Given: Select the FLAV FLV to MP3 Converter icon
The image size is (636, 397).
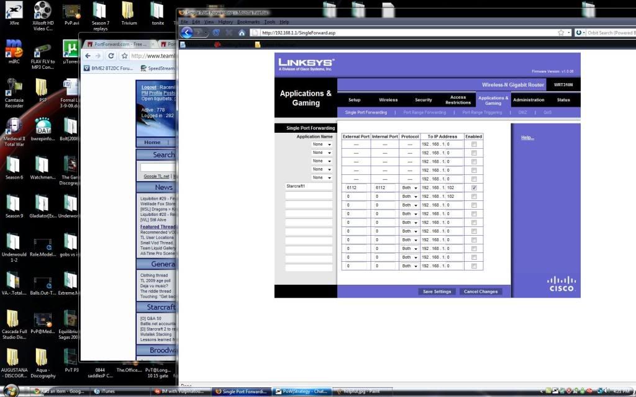Looking at the screenshot, I should 43,55.
